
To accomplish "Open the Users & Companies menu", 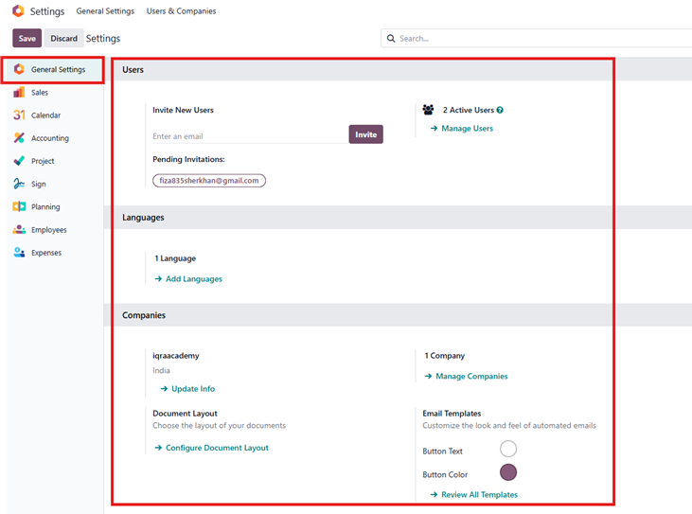I will tap(181, 11).
